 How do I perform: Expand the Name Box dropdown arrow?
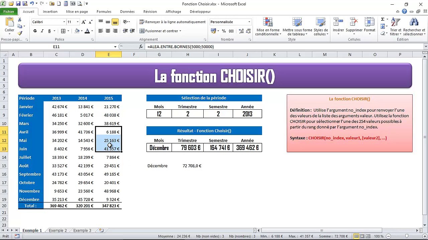click(x=115, y=47)
